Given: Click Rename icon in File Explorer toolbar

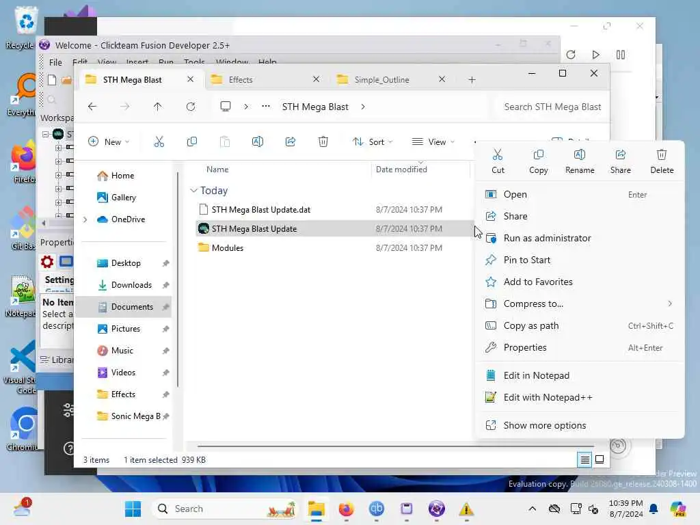Looking at the screenshot, I should 258,142.
